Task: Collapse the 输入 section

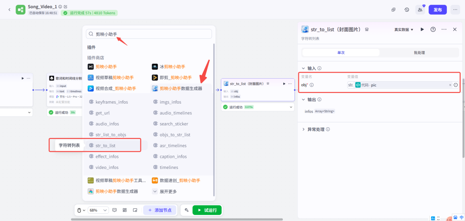Action: click(x=304, y=68)
